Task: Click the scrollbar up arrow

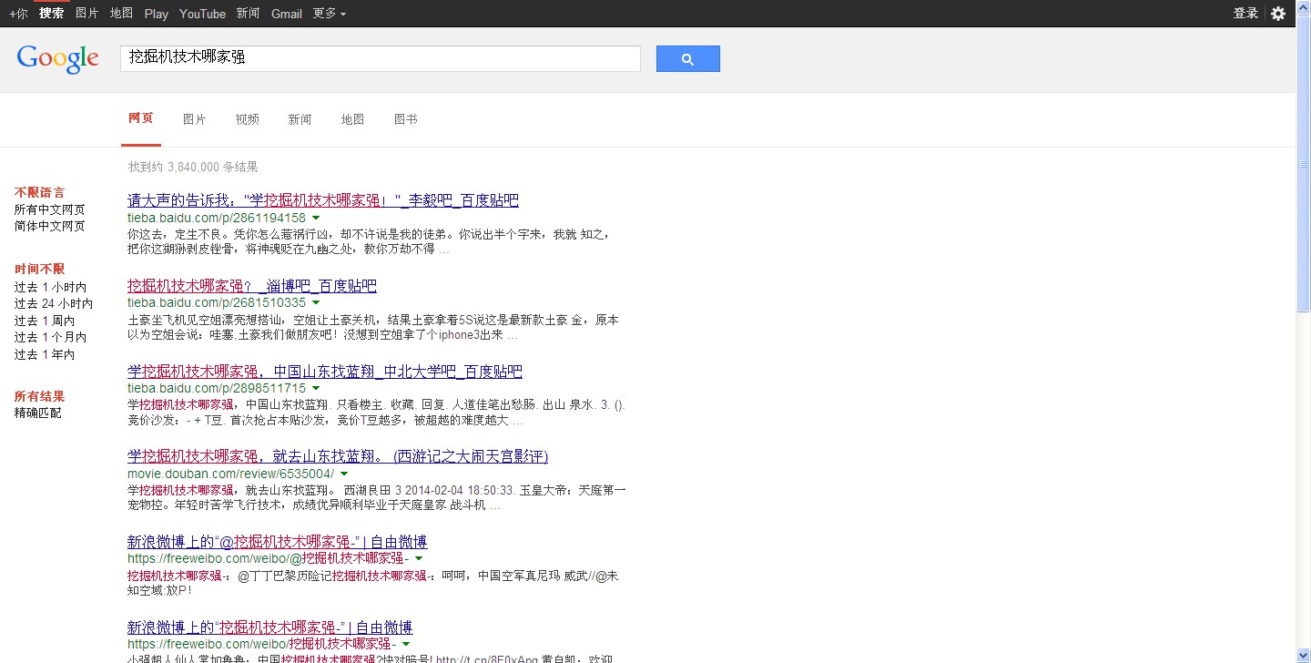Action: (1303, 7)
